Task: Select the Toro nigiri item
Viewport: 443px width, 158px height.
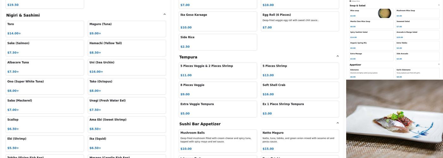Action: (x=45, y=29)
